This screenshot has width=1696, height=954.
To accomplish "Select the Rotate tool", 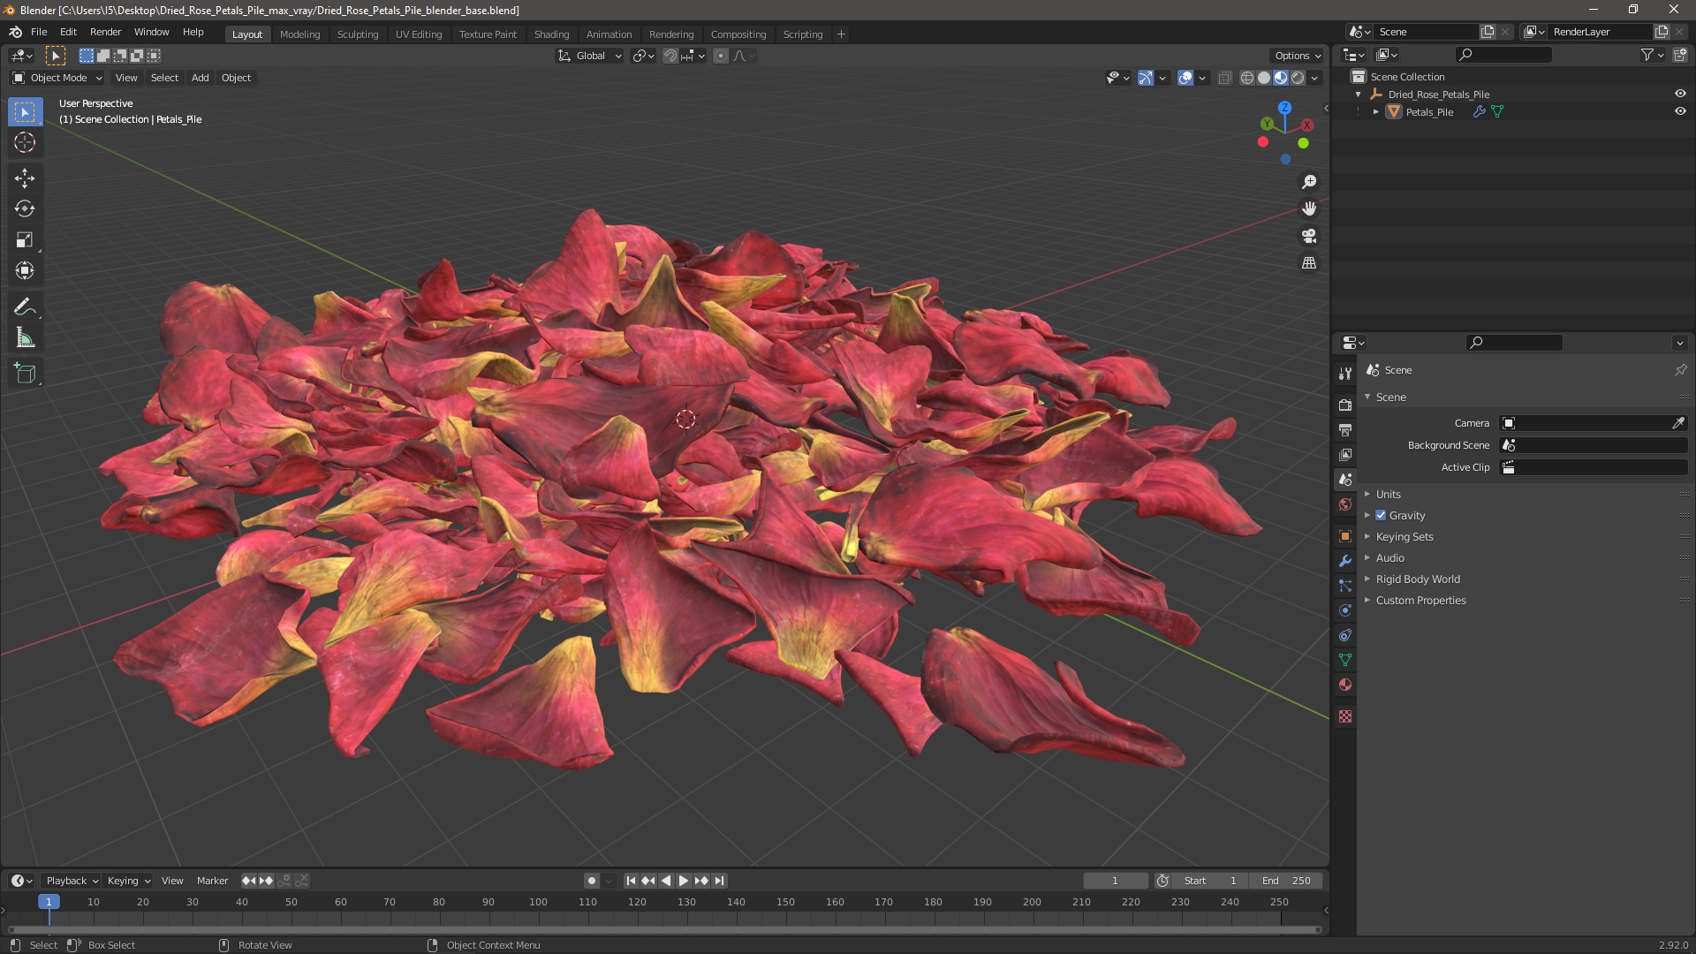I will pos(25,209).
